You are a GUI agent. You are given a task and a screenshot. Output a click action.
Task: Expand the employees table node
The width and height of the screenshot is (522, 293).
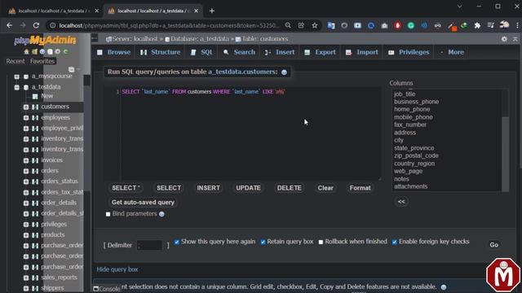point(26,117)
